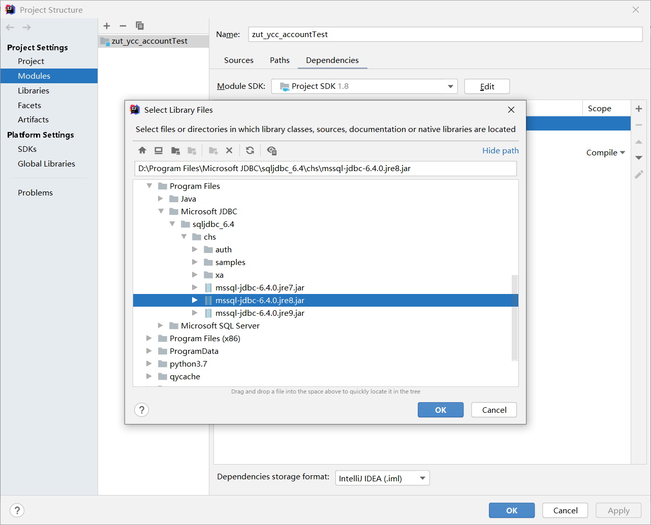The height and width of the screenshot is (525, 651).
Task: Open the Compile scope dropdown
Action: coord(605,152)
